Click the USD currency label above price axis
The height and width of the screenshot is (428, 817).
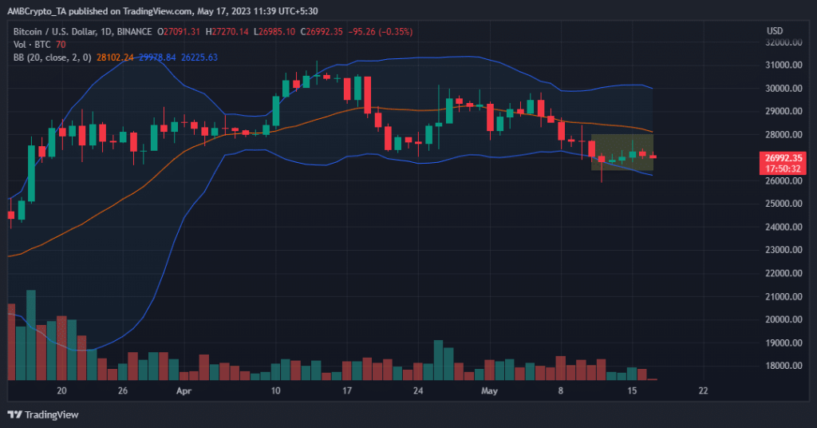click(774, 31)
